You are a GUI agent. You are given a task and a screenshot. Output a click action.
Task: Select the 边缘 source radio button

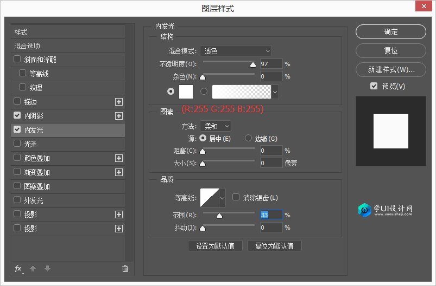[249, 139]
